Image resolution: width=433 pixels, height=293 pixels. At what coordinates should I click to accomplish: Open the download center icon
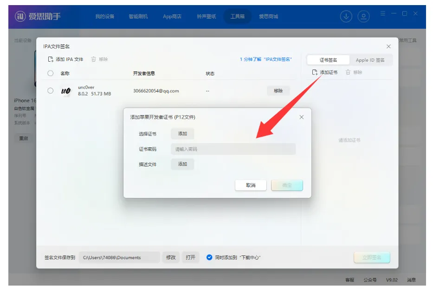click(x=346, y=16)
